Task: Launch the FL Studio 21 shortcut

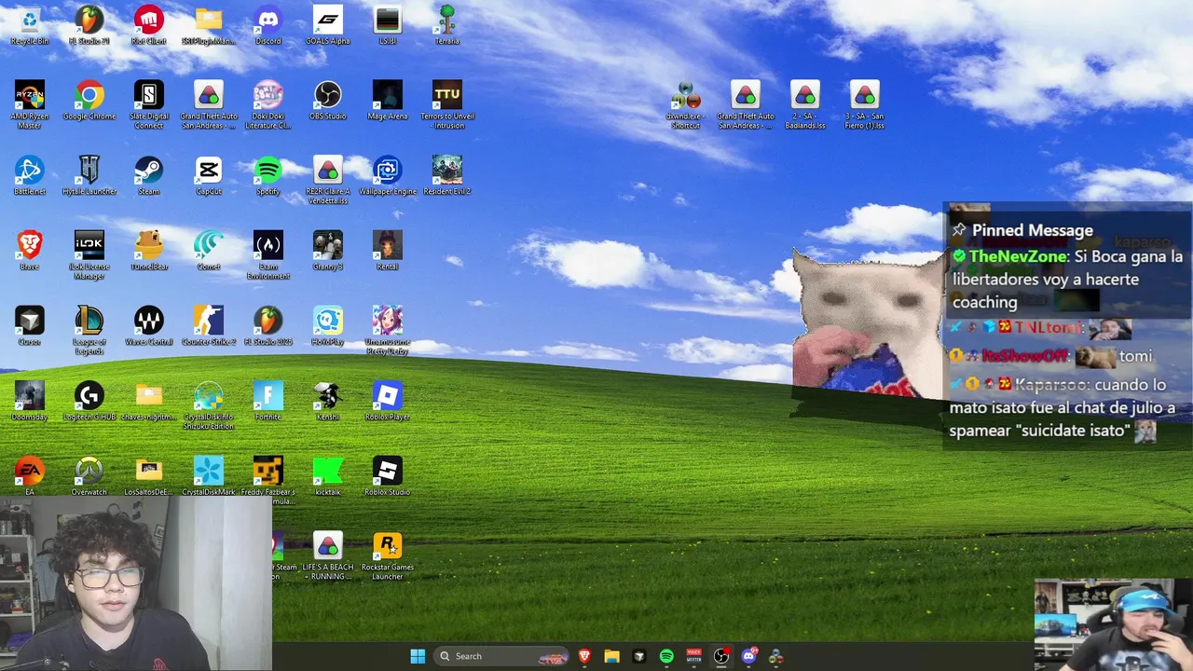Action: coord(89,26)
